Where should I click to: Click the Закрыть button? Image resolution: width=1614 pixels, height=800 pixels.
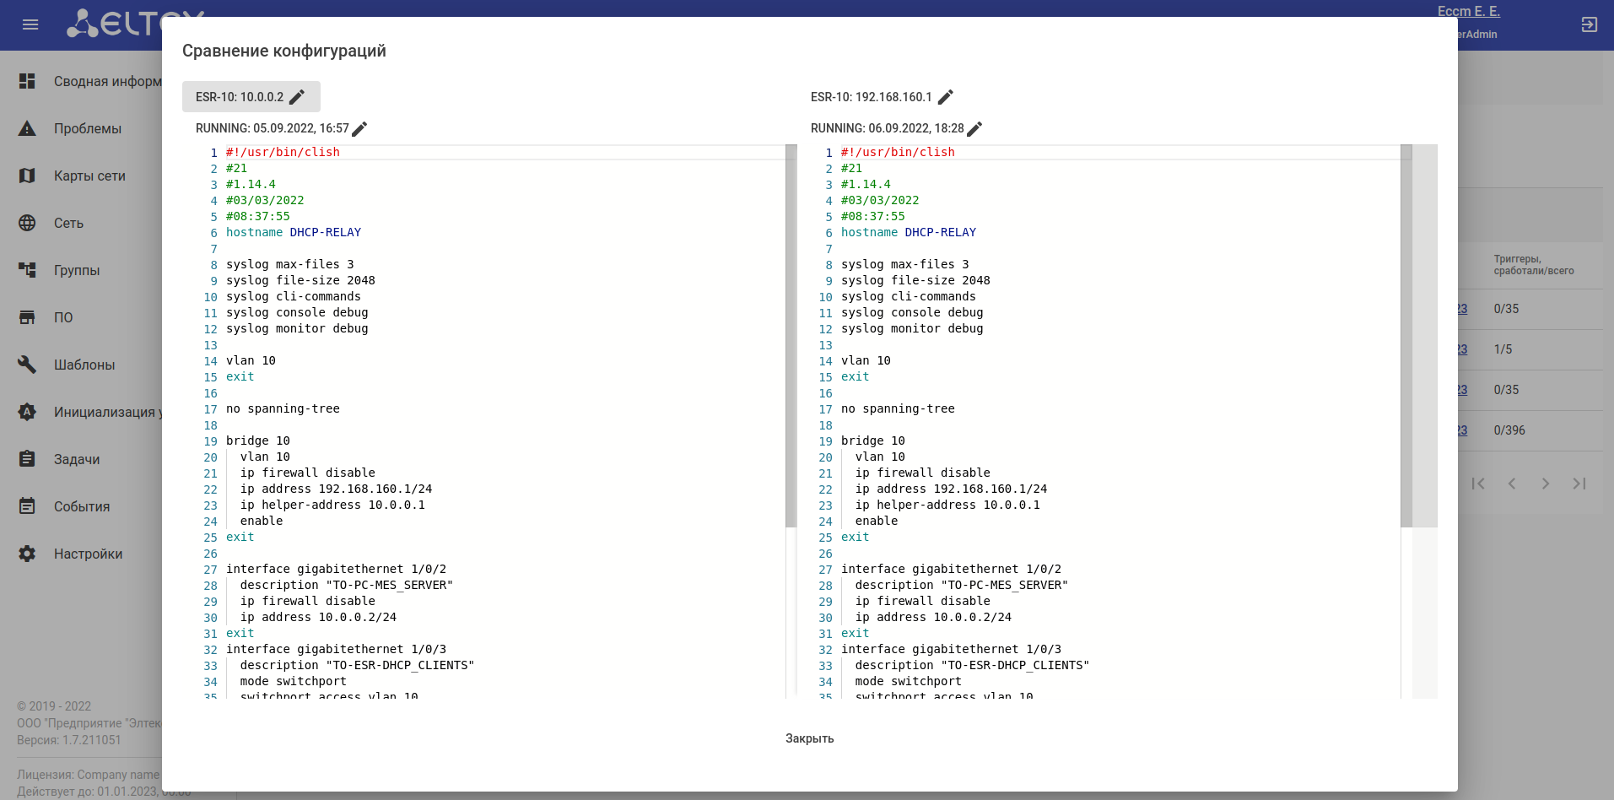(809, 738)
